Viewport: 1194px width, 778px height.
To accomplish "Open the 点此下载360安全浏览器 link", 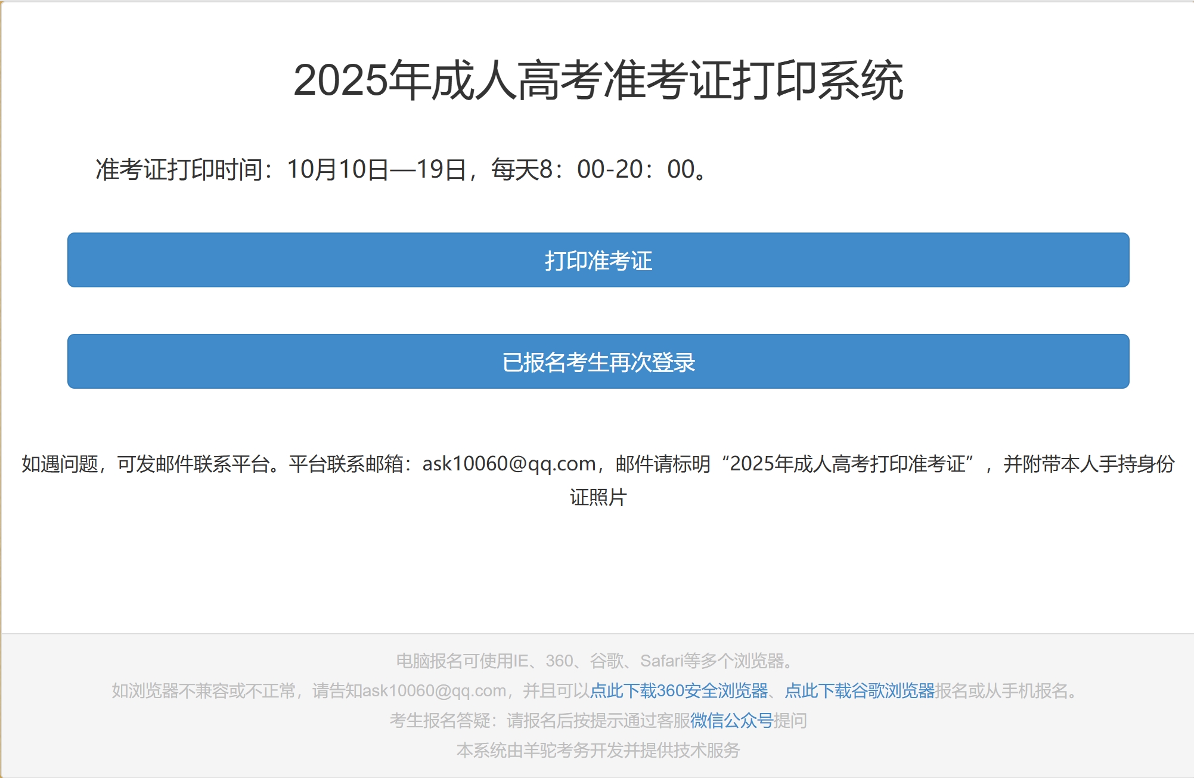I will 678,691.
